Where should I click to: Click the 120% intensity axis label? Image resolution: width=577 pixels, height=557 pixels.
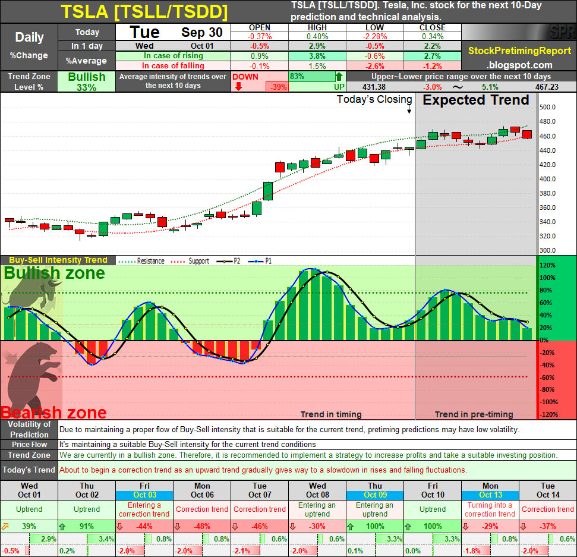[547, 266]
